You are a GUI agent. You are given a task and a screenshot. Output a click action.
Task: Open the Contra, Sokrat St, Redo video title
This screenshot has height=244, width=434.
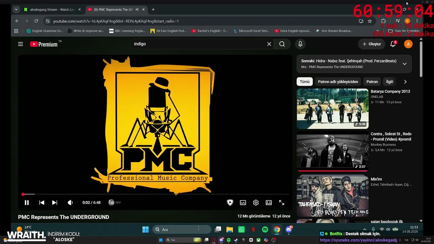(391, 137)
